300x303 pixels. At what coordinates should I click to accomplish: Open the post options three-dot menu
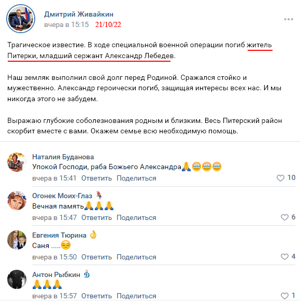click(x=289, y=19)
